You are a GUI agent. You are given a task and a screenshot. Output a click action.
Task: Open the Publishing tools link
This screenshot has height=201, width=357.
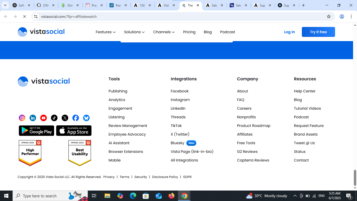118,91
